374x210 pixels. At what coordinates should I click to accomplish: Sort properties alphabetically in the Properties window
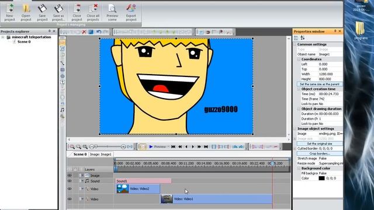[303, 38]
